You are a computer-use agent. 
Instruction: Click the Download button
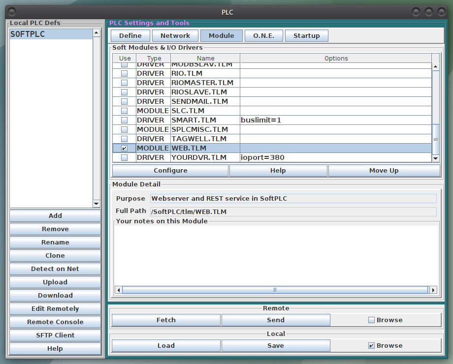tap(55, 295)
